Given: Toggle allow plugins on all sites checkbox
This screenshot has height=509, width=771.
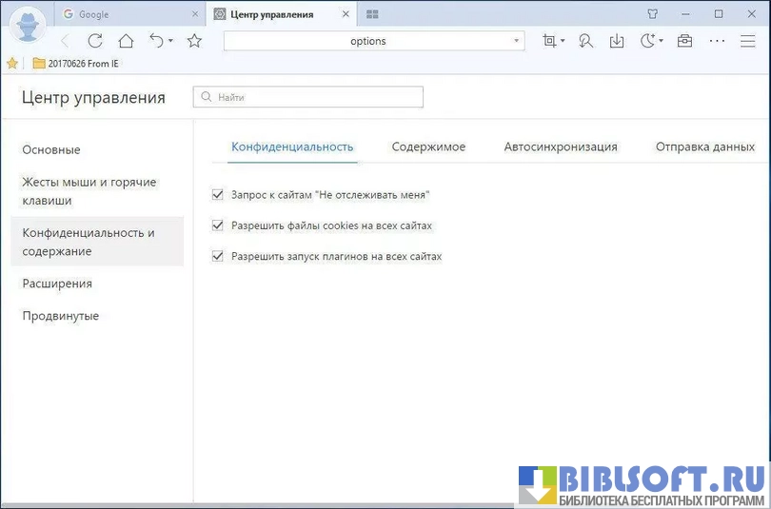Looking at the screenshot, I should point(218,256).
